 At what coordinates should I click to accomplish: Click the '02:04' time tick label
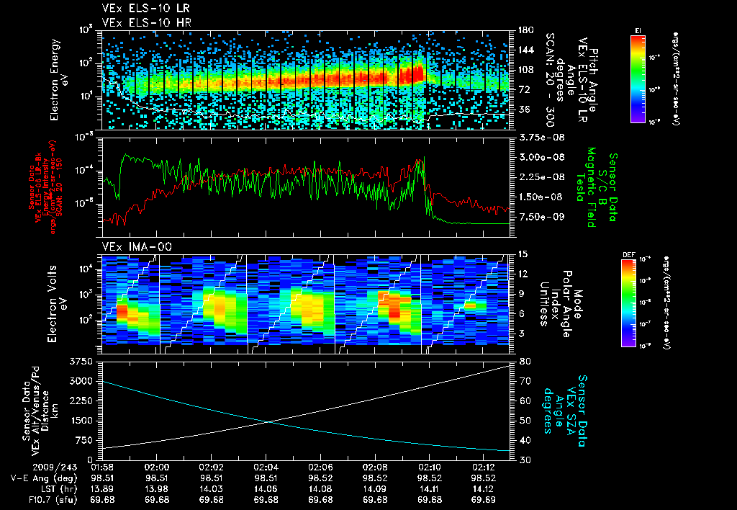point(266,467)
